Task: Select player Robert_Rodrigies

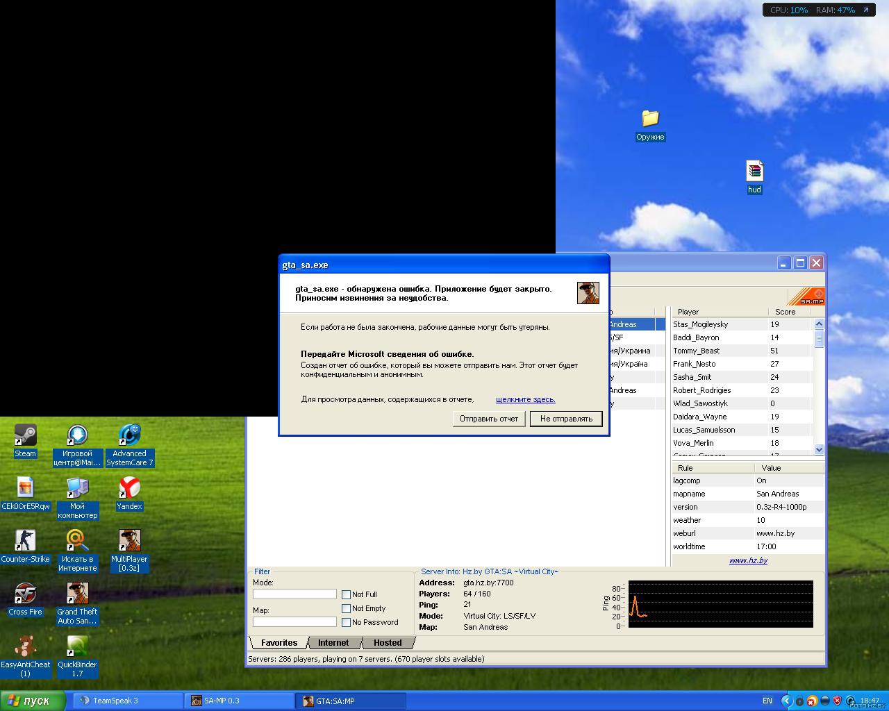Action: coord(742,390)
